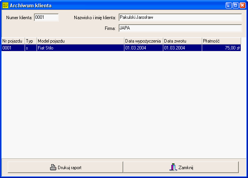Print the report with Drukuj raport

click(65, 168)
